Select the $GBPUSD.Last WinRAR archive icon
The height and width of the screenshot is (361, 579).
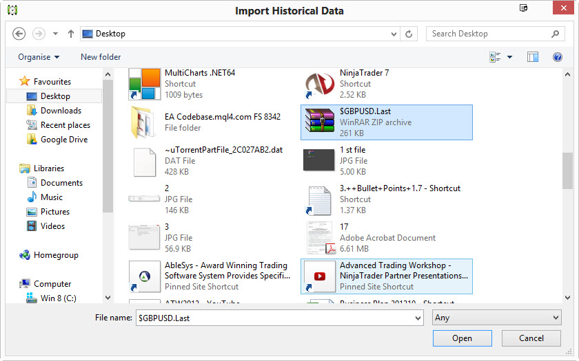(318, 122)
